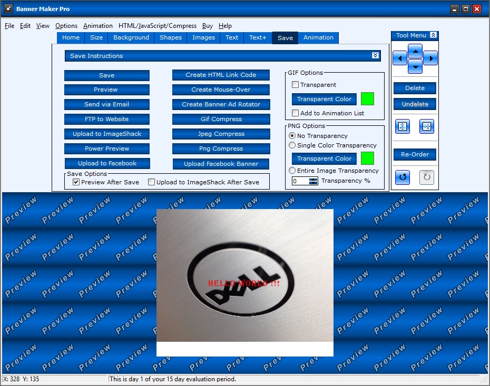Image resolution: width=490 pixels, height=386 pixels.
Task: Open the GIF Transparent Color swatch
Action: pos(367,98)
